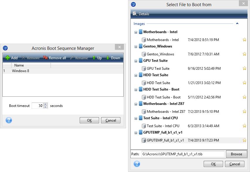Star the HDD Test Suite 1/21/2013 image
Viewport: 250px width, 172px height.
coord(244,83)
